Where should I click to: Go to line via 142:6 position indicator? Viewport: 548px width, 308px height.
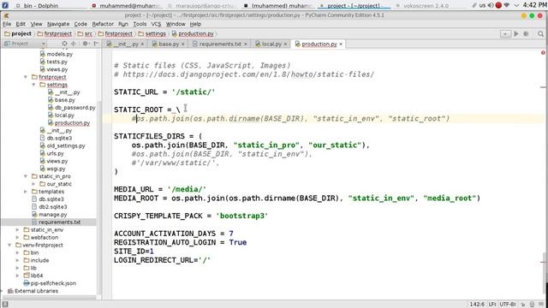[477, 305]
